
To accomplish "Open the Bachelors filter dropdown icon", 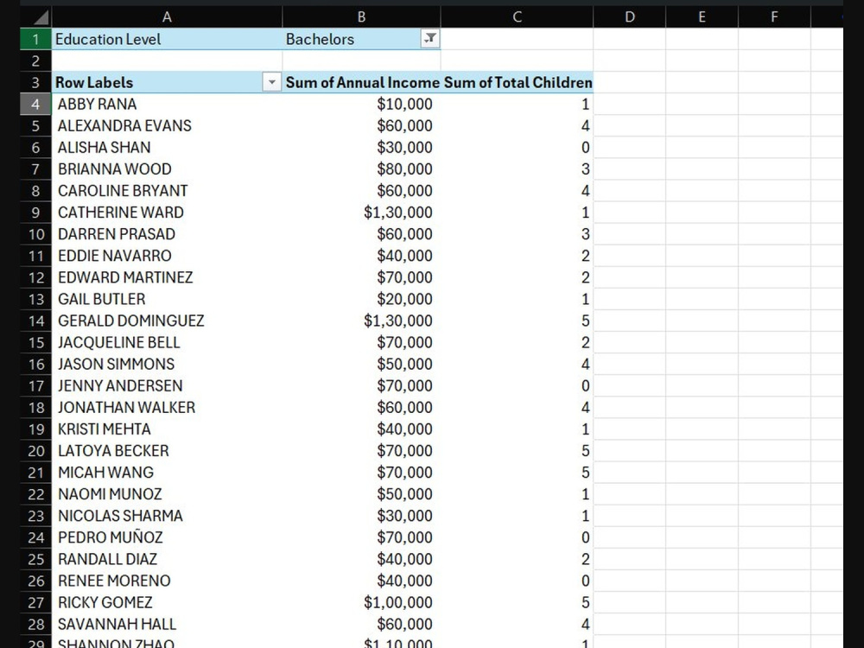I will point(430,39).
